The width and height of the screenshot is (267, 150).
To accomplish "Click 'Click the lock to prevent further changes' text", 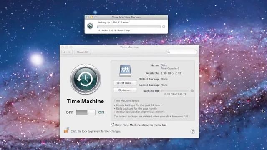I will [96, 131].
